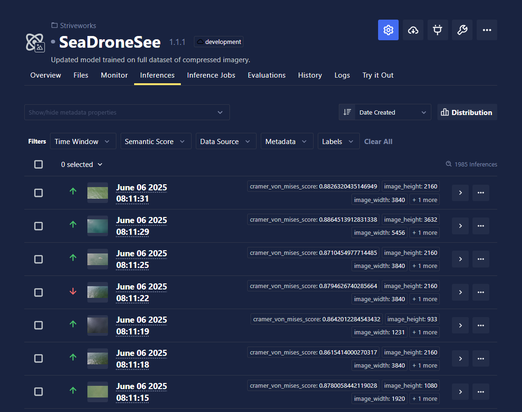
Task: Open details arrow for 08:11:29 inference
Action: click(460, 226)
